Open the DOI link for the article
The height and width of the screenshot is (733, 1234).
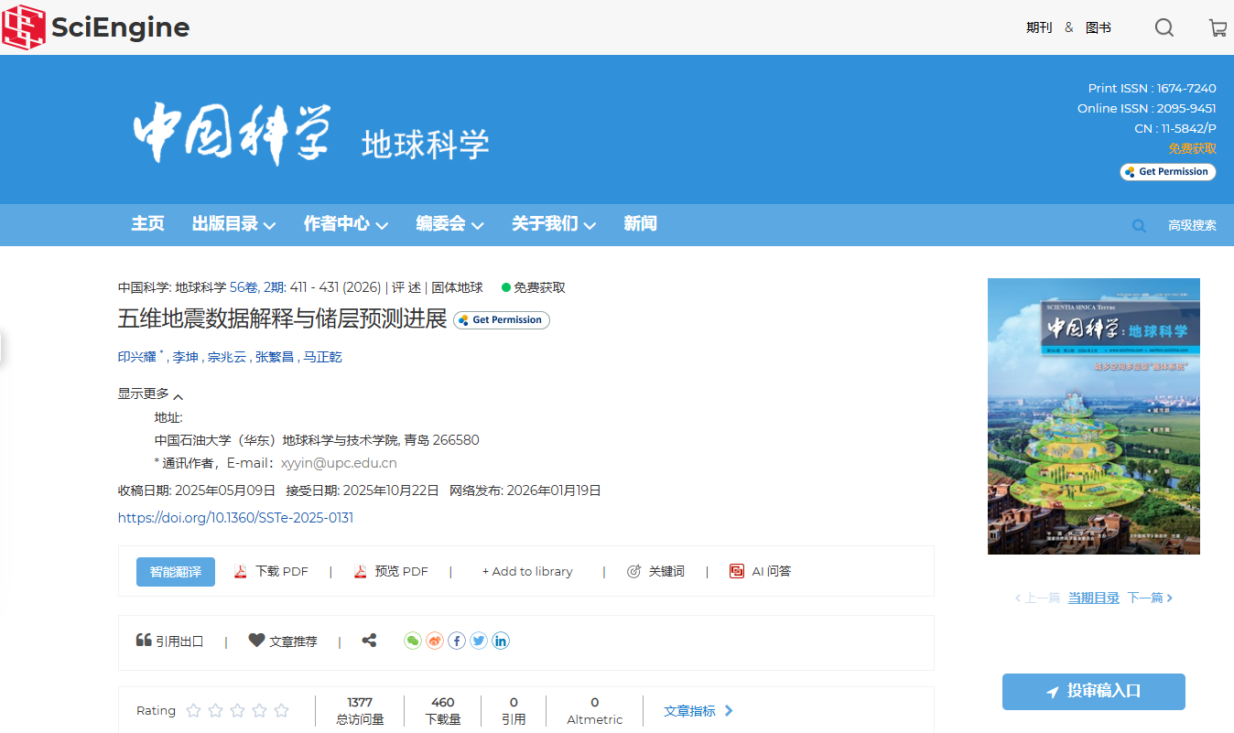pos(235,518)
